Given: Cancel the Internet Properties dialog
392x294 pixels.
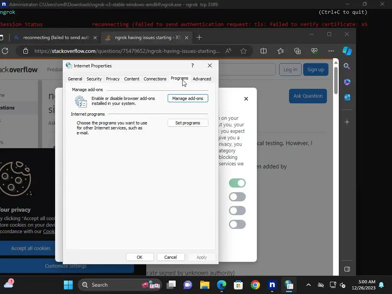Looking at the screenshot, I should click(170, 257).
